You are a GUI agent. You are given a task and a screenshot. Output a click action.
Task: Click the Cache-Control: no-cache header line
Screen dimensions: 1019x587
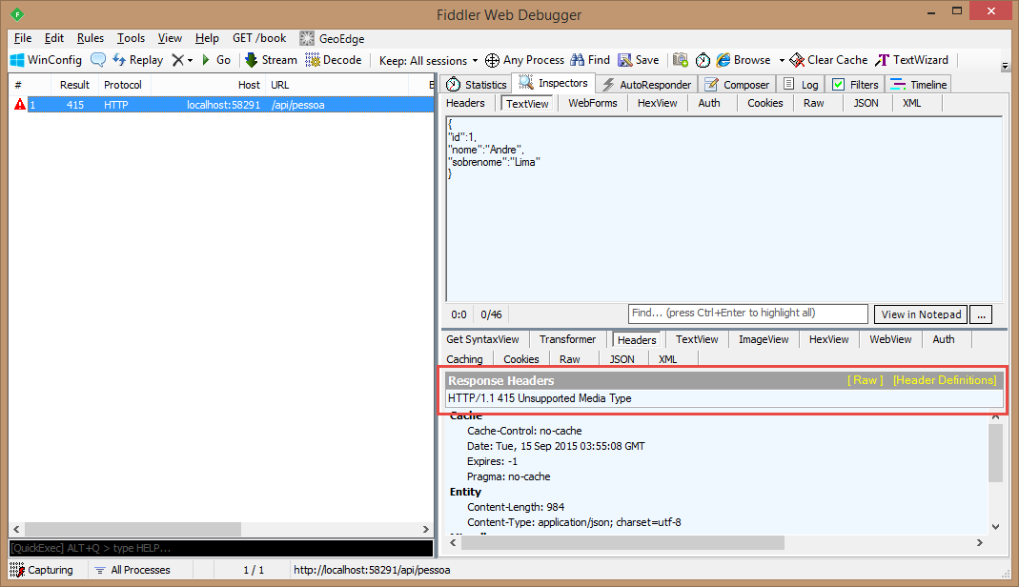[523, 431]
